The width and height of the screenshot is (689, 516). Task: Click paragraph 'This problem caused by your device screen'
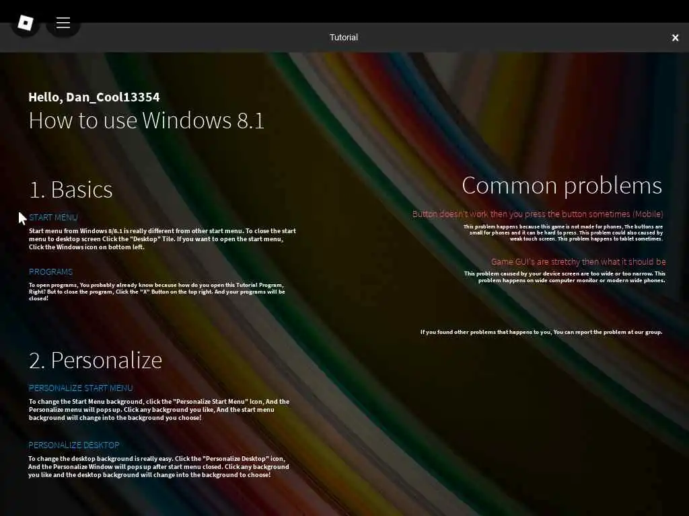tap(565, 277)
